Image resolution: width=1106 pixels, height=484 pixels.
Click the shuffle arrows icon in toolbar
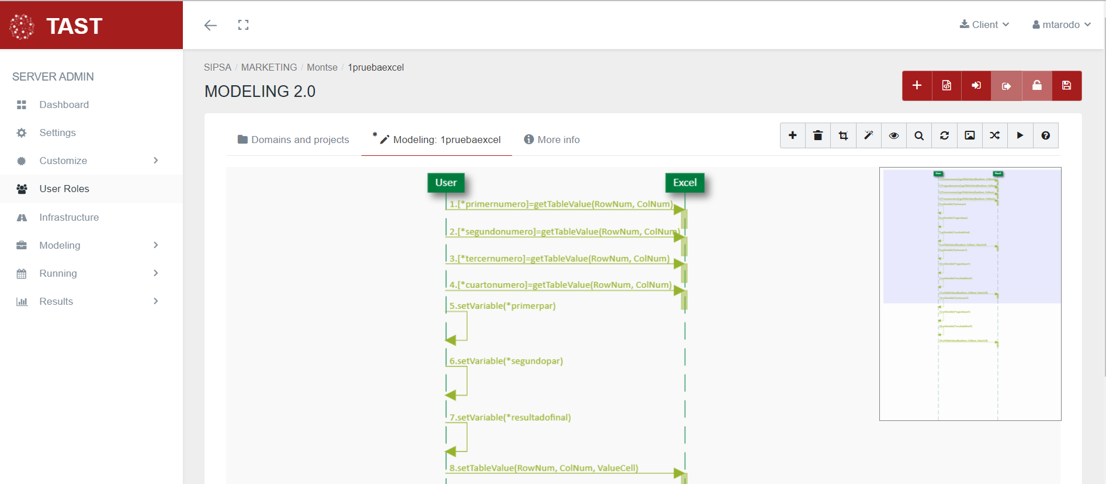pos(995,135)
